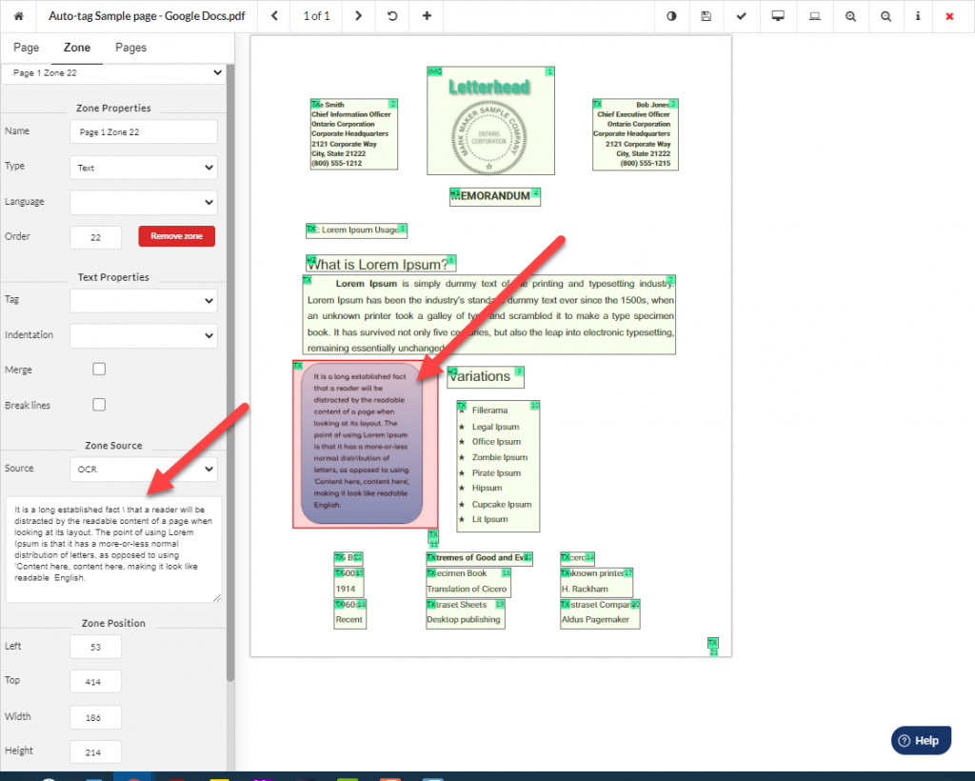Open document info with the 'i' icon
The width and height of the screenshot is (975, 781).
pyautogui.click(x=917, y=16)
